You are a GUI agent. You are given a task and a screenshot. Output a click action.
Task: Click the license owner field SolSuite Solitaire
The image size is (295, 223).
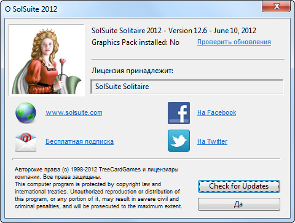pyautogui.click(x=187, y=87)
